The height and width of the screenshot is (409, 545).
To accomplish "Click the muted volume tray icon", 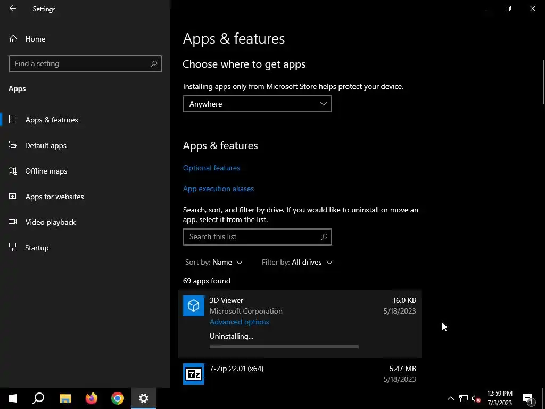I will click(476, 398).
